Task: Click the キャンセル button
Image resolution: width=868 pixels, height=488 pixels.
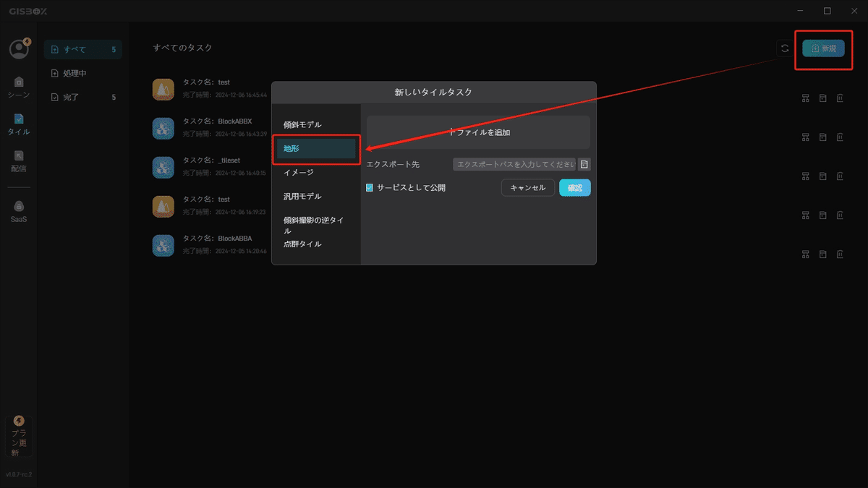Action: pos(528,187)
